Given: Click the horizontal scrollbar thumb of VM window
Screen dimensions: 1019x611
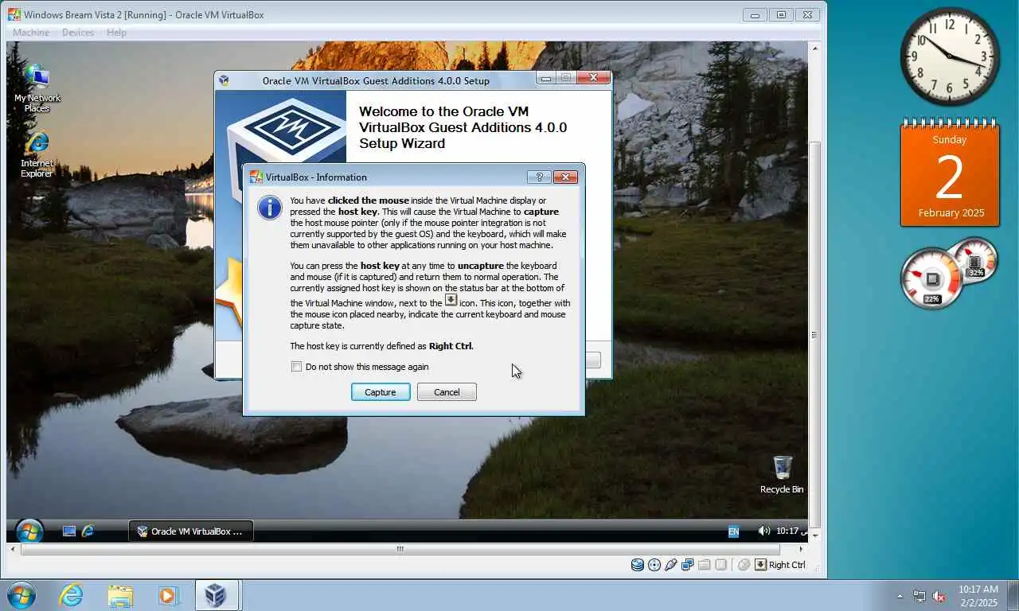Looking at the screenshot, I should 400,549.
